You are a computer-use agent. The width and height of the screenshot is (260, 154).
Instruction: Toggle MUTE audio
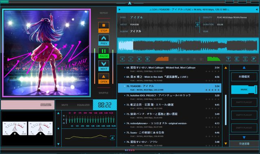click(x=65, y=105)
